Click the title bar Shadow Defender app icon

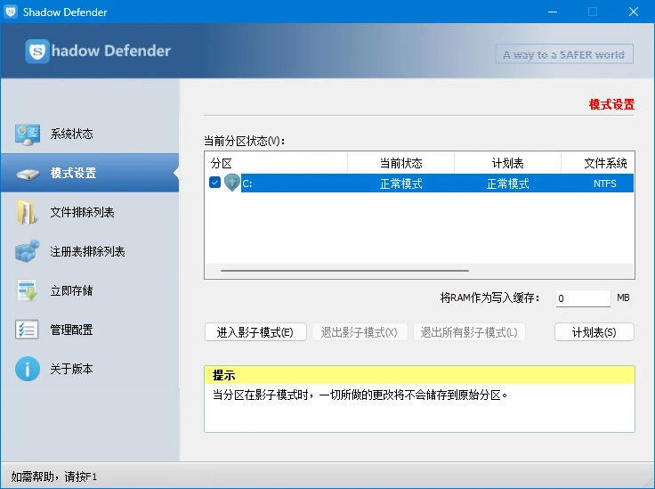[11, 12]
